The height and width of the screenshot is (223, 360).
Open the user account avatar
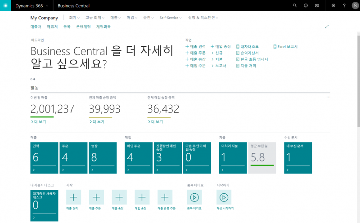[x=355, y=5]
